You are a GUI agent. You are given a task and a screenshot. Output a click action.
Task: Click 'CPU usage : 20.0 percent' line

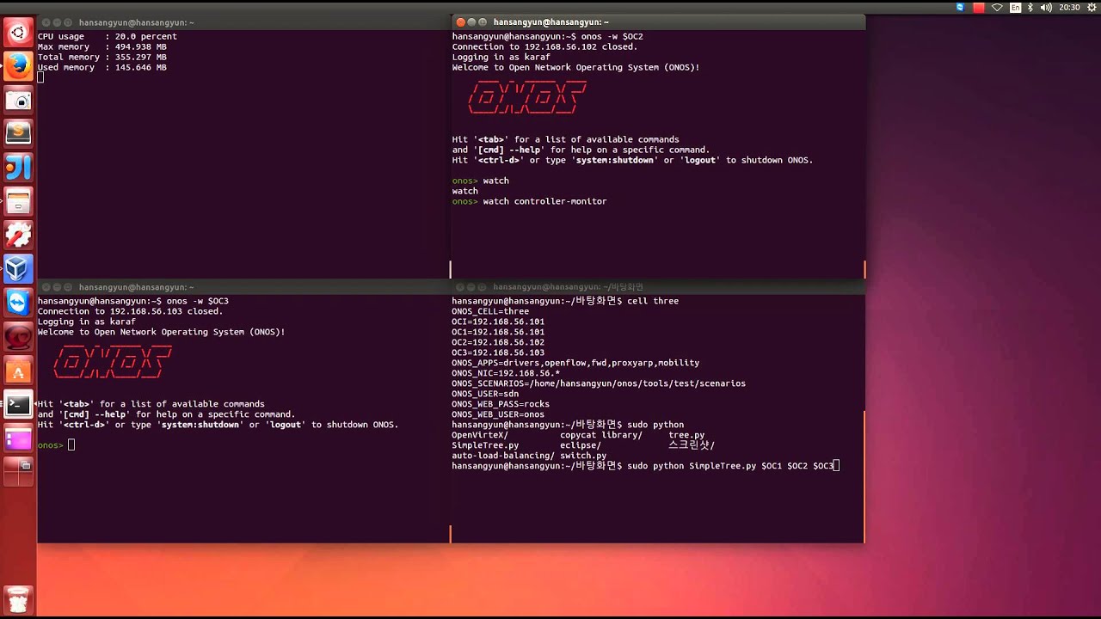click(x=108, y=36)
